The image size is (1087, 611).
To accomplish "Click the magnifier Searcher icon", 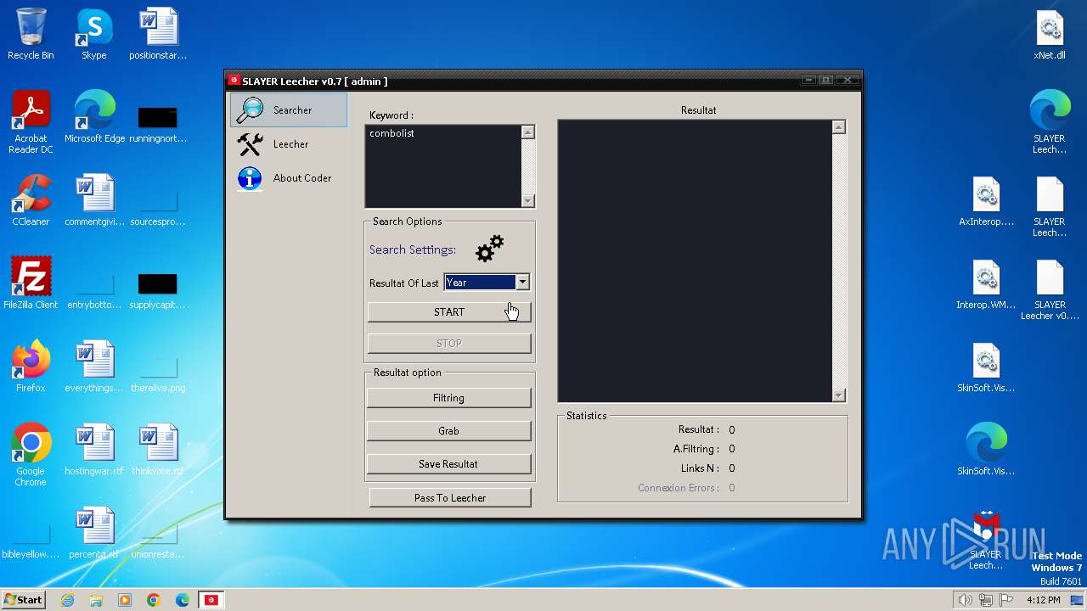I will pyautogui.click(x=250, y=110).
